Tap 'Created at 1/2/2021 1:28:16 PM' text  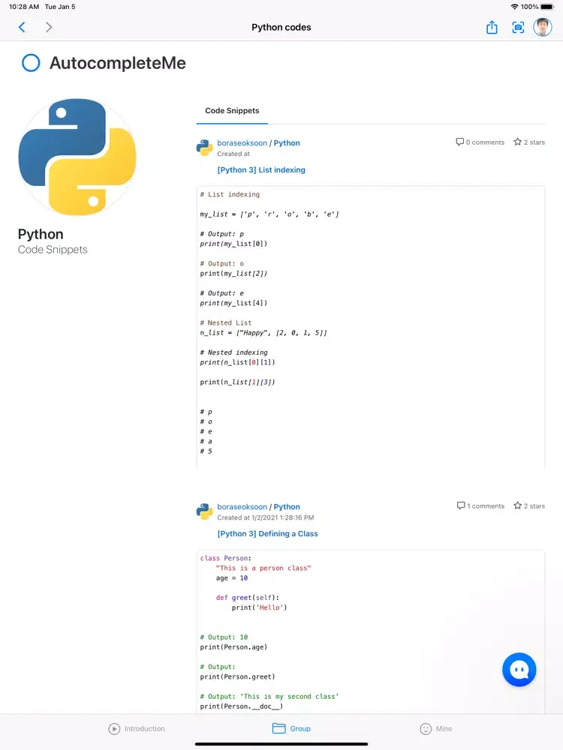(266, 517)
